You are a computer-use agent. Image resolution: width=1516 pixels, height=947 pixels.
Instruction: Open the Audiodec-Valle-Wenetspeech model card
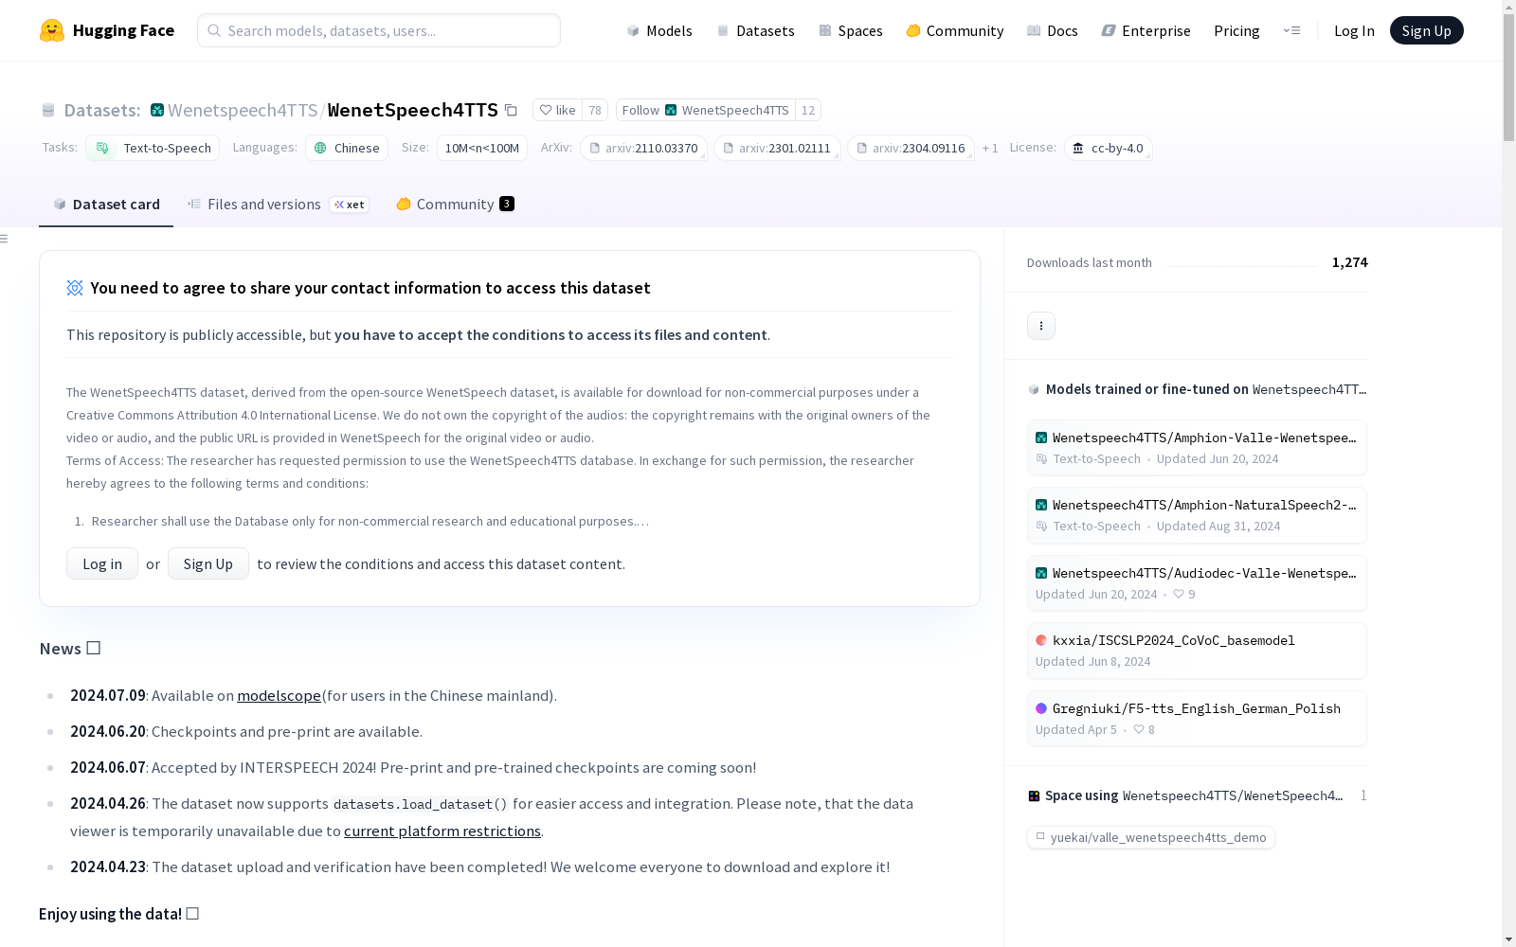(x=1197, y=582)
